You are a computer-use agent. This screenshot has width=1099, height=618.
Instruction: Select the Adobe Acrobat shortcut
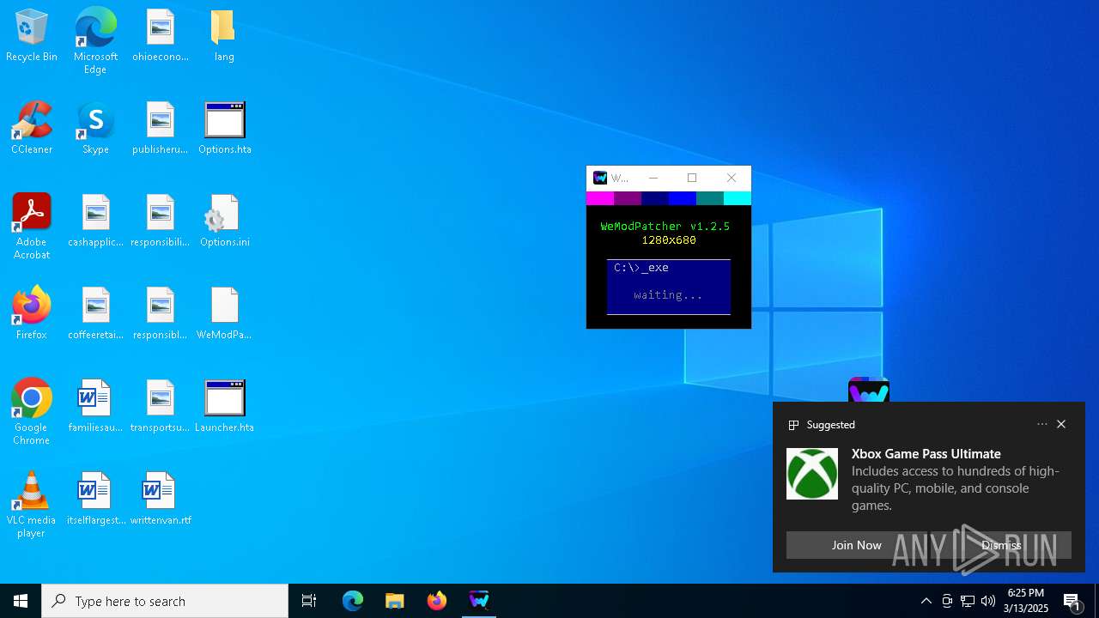[32, 227]
